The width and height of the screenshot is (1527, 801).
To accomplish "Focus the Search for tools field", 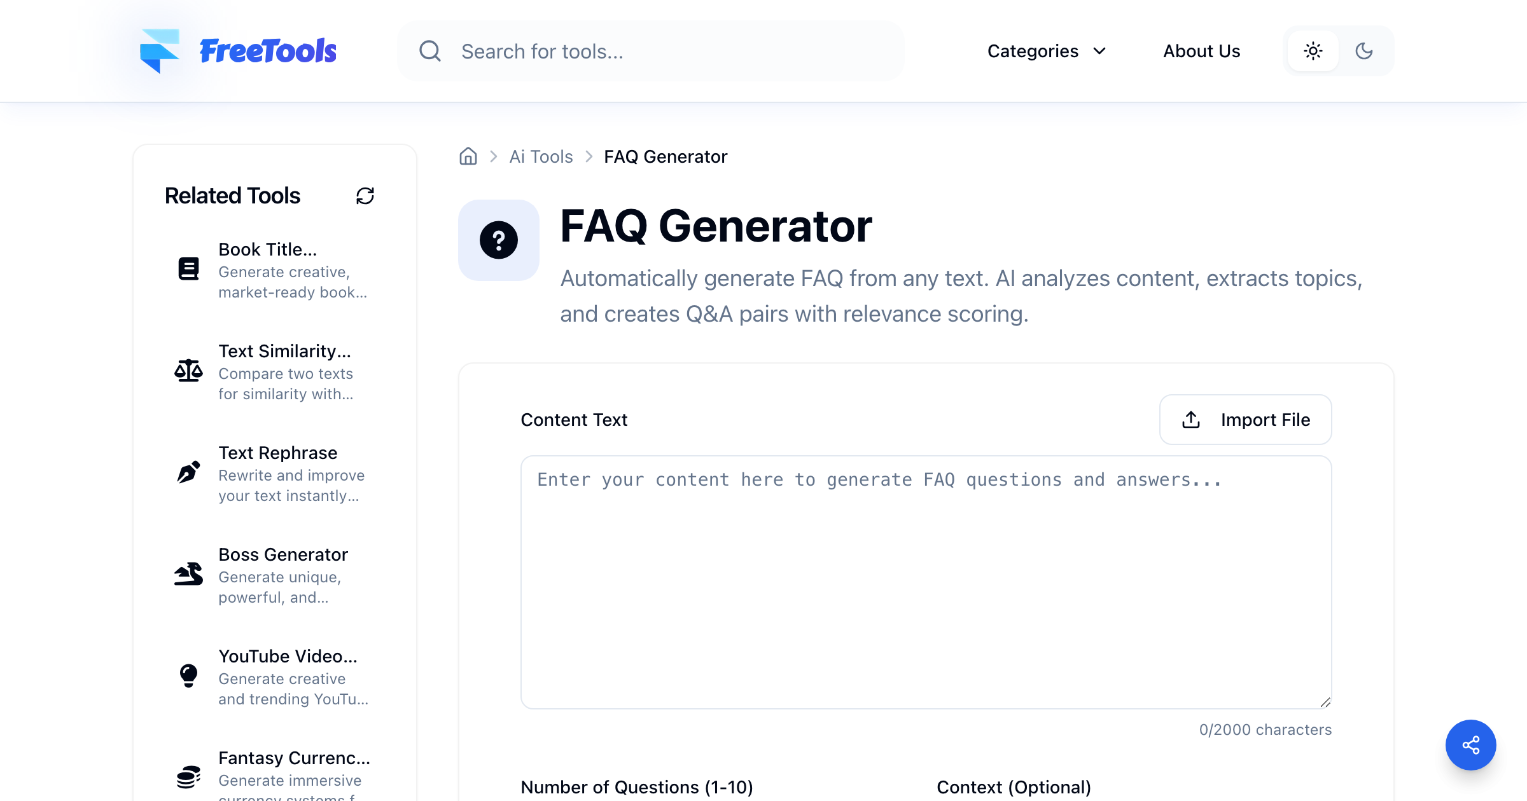I will pyautogui.click(x=650, y=51).
